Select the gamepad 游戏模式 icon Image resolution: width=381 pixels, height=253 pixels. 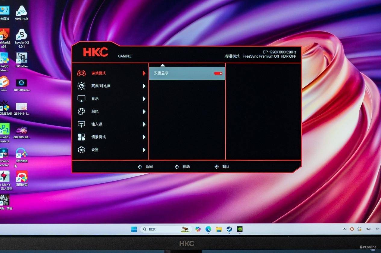(81, 73)
